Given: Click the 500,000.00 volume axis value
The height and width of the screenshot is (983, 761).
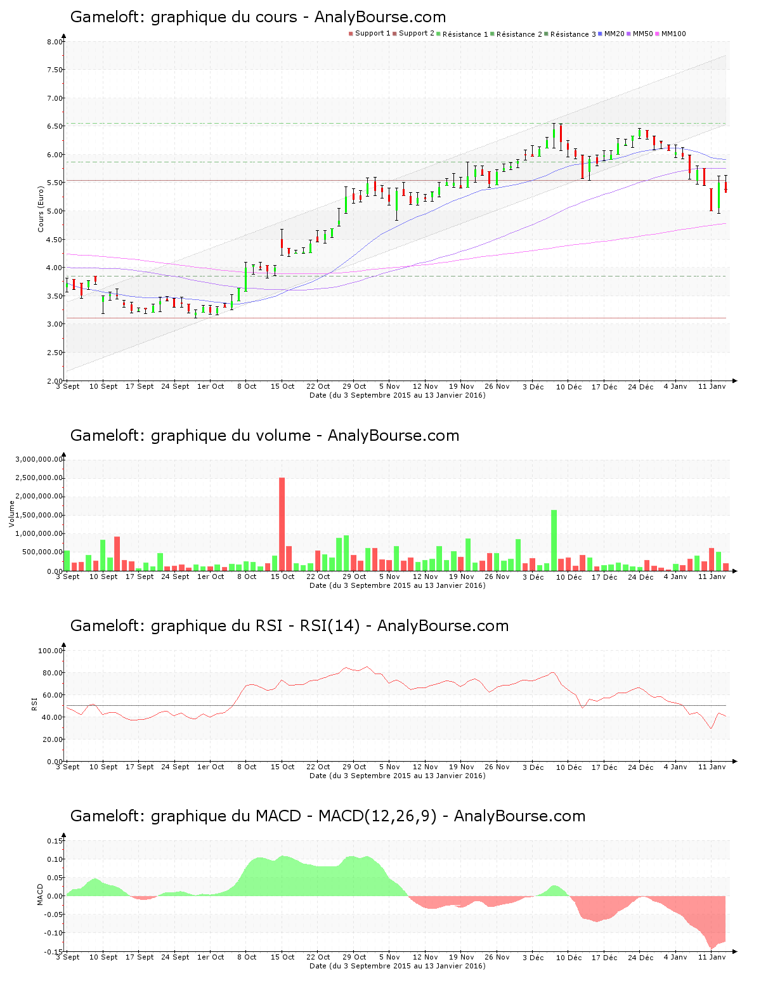Looking at the screenshot, I should pos(43,552).
